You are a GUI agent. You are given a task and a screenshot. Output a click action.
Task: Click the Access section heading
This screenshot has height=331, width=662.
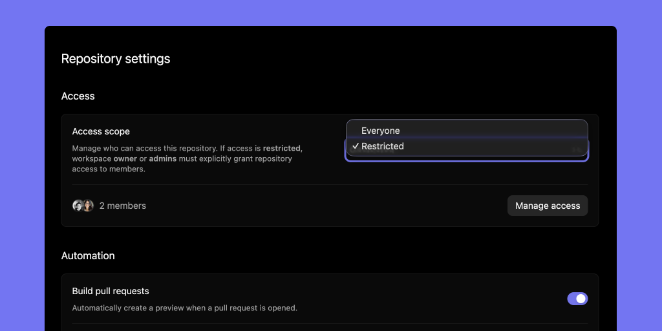(78, 96)
